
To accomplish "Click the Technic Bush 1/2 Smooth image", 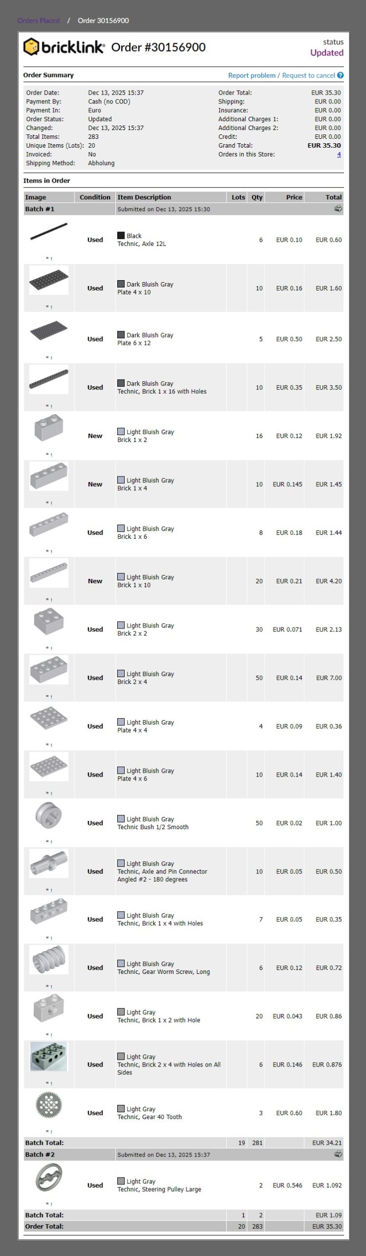I will [49, 815].
